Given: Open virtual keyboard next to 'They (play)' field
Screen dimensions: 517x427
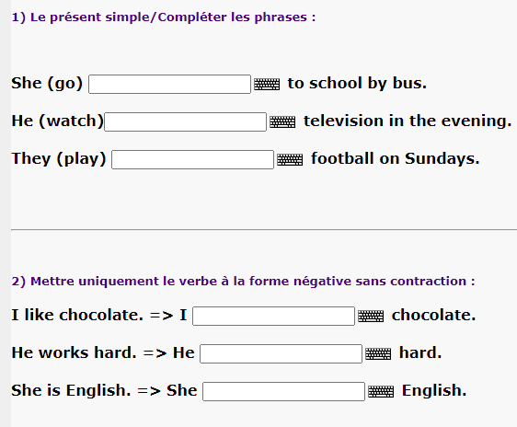Looking at the screenshot, I should click(x=290, y=159).
